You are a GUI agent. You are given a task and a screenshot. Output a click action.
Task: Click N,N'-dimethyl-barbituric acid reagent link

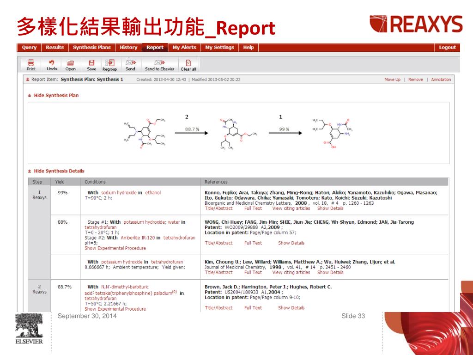(125, 287)
